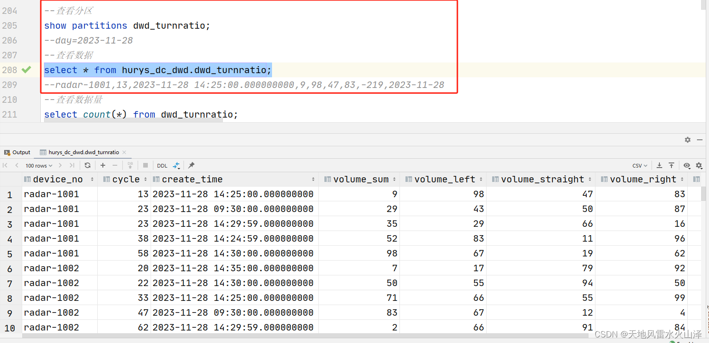The height and width of the screenshot is (343, 709).
Task: Click the 'show partitions dwd_turnratio;' line
Action: coord(127,25)
